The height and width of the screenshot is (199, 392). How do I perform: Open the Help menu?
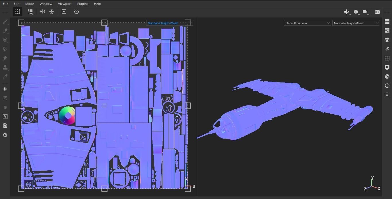(97, 4)
